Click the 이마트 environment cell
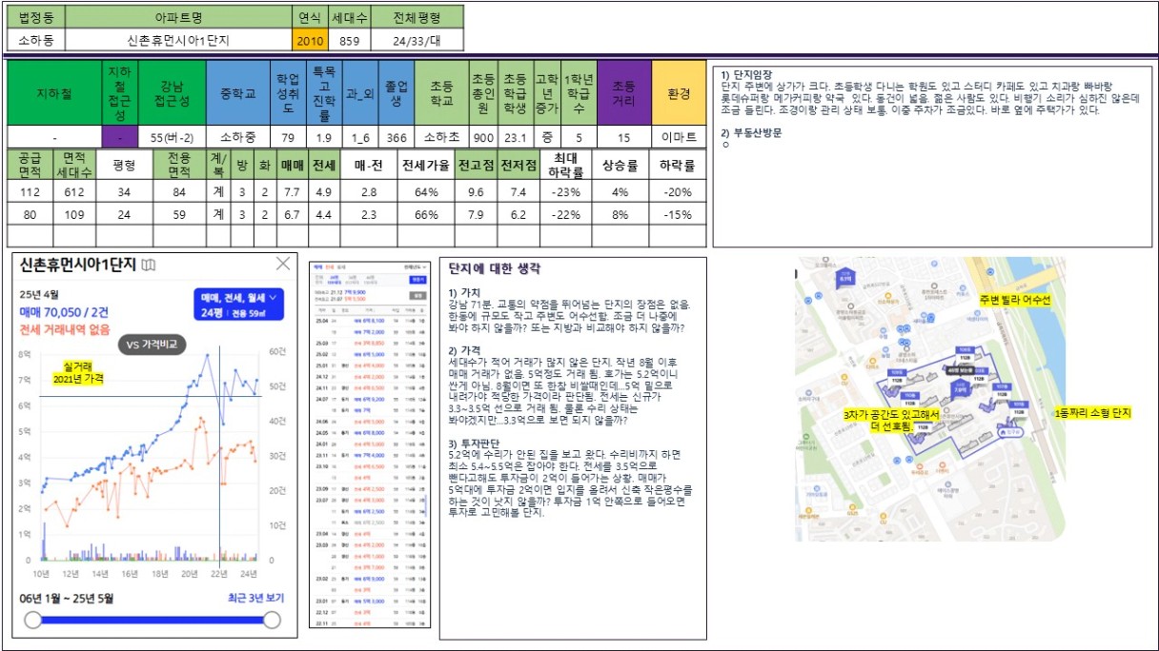Image resolution: width=1159 pixels, height=651 pixels. (679, 138)
